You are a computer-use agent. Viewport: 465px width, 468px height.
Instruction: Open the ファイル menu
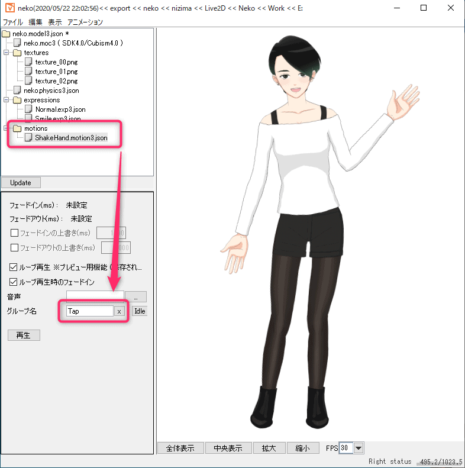tap(13, 22)
